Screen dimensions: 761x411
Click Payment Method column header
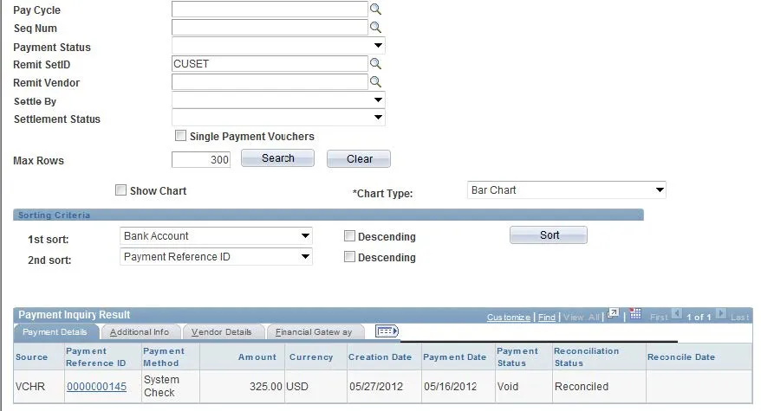(x=164, y=356)
